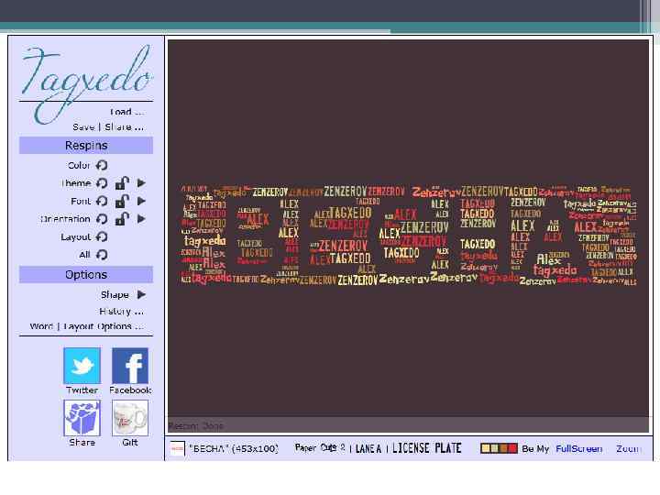This screenshot has width=660, height=495.
Task: Share on Facebook icon
Action: coord(130,366)
